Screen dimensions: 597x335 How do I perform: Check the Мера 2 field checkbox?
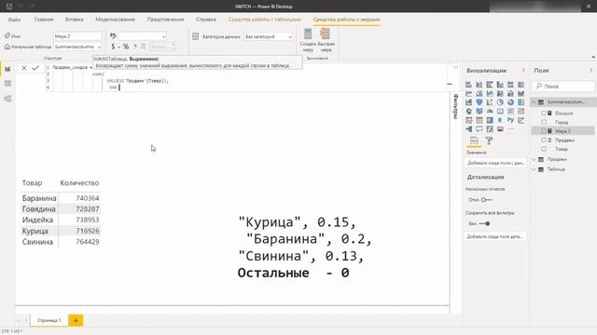click(x=544, y=131)
